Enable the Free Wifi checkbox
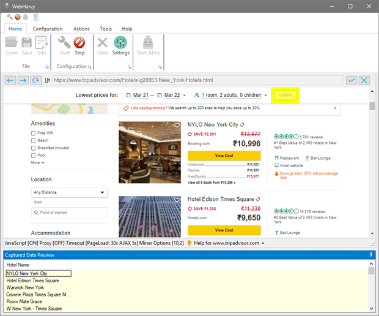The image size is (379, 316). coord(34,133)
